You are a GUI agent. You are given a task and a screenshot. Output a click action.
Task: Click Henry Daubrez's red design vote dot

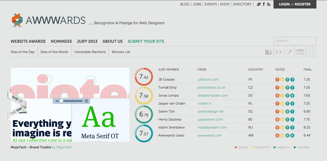tap(277, 119)
